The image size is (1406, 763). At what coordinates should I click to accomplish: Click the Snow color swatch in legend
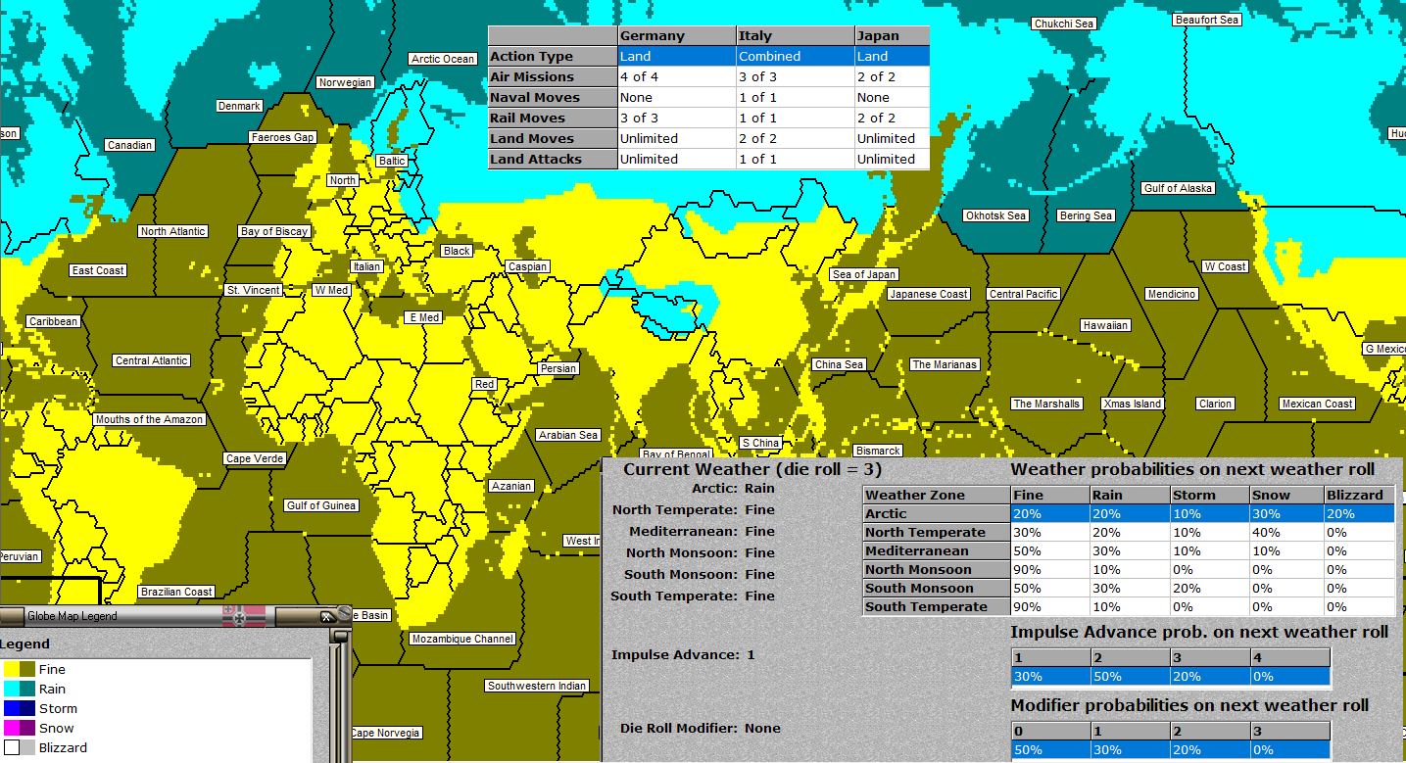[x=21, y=728]
